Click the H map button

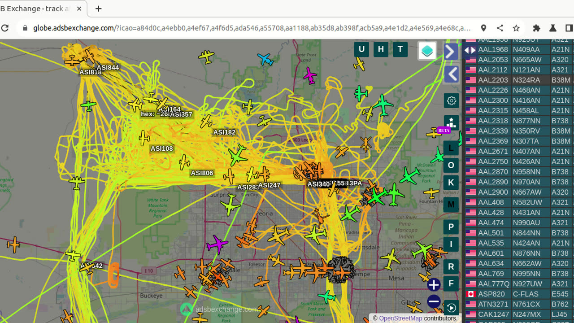381,49
